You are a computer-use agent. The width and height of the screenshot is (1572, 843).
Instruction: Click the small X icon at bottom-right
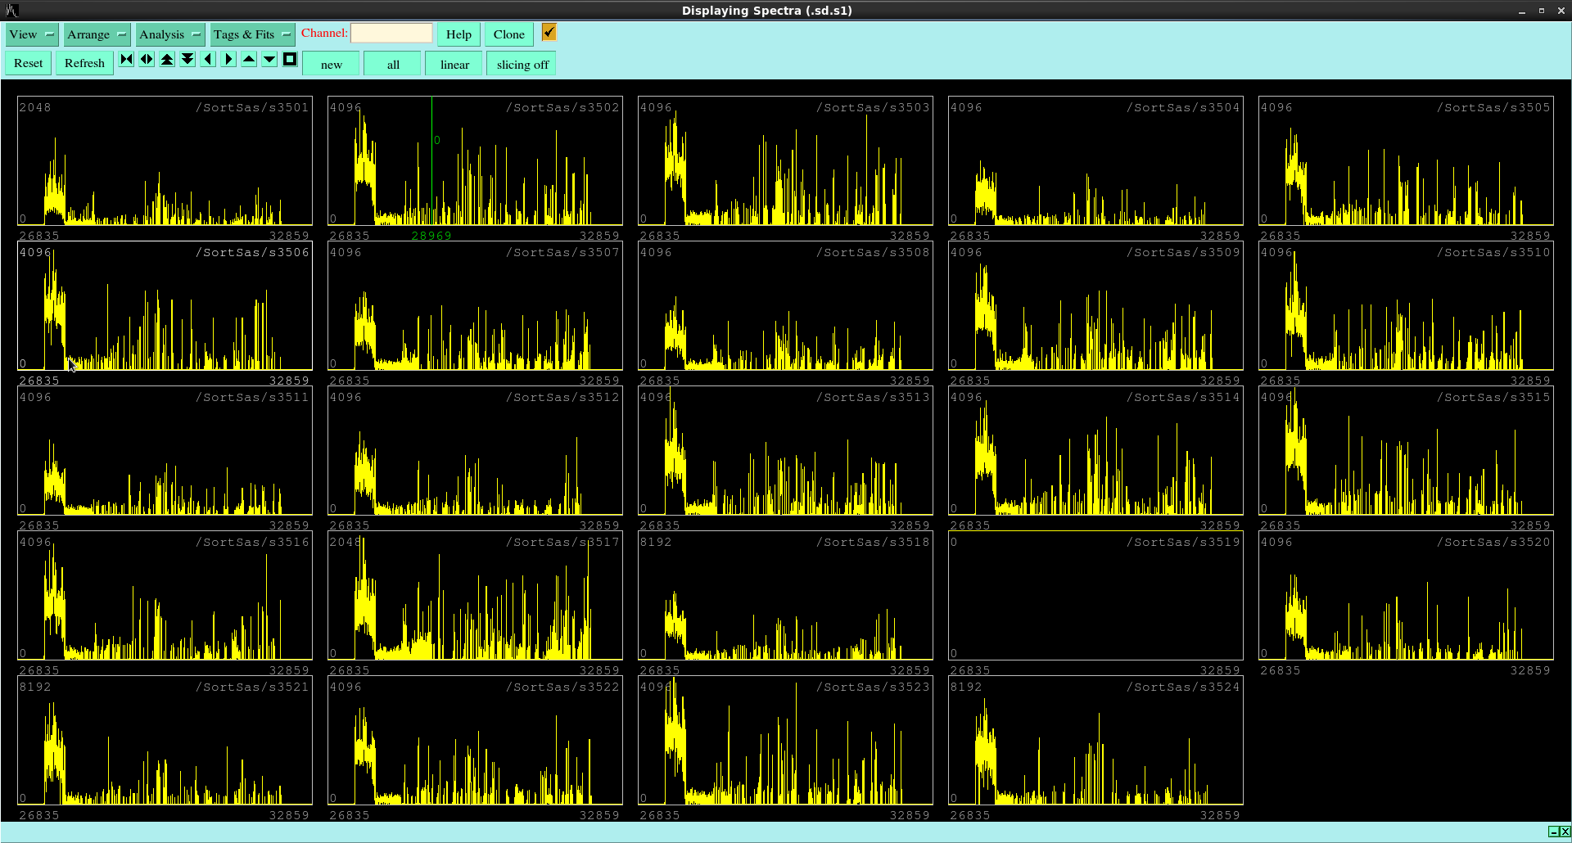pyautogui.click(x=1565, y=832)
